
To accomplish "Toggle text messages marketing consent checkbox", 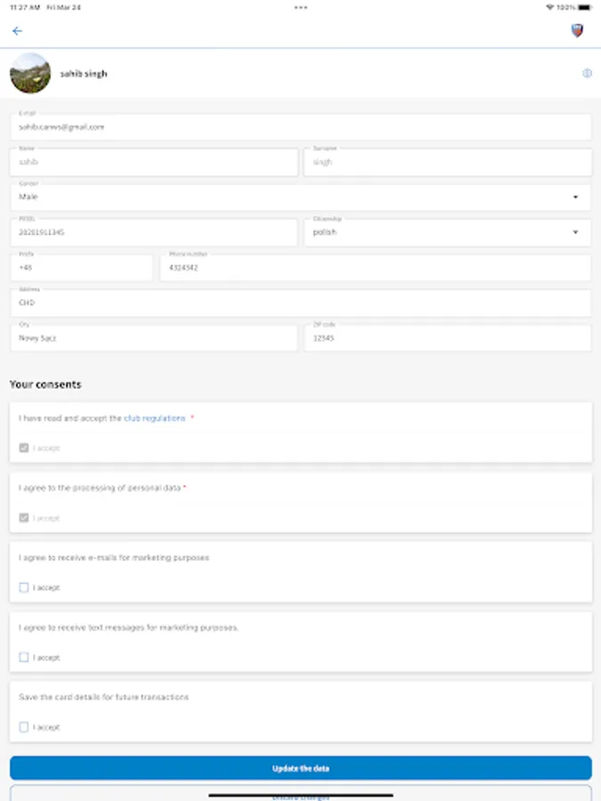I will [x=24, y=658].
